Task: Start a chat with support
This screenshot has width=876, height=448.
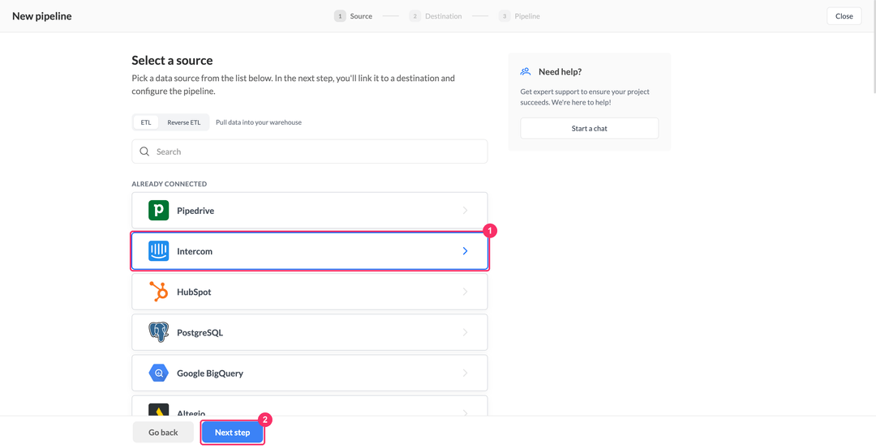Action: 590,128
